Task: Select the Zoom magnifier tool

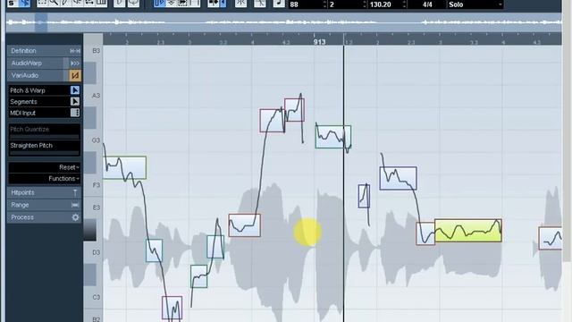Action: click(x=54, y=4)
